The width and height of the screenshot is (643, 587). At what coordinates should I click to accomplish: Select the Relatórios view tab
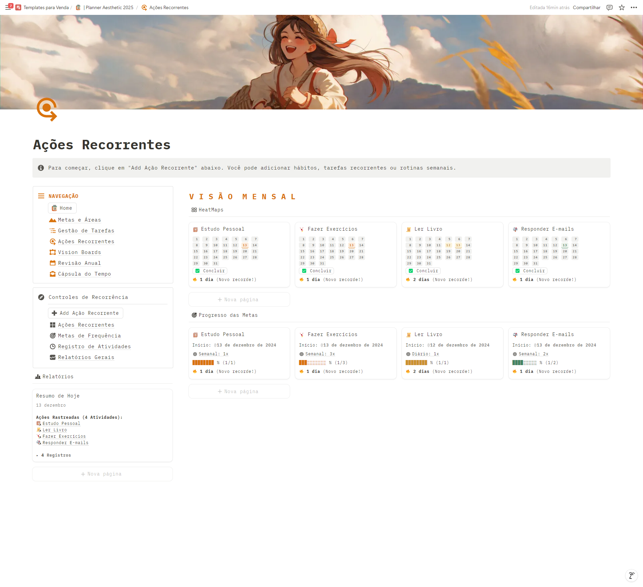coord(54,377)
